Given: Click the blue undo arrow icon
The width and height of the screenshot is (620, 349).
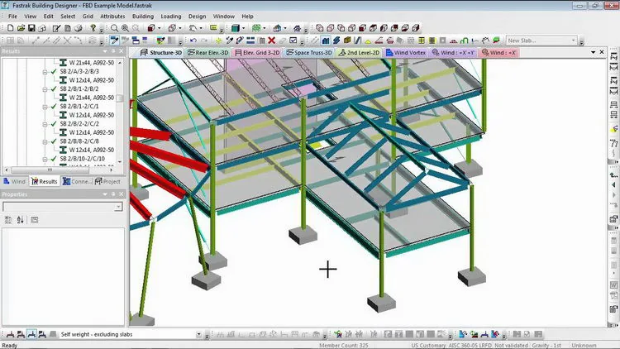Looking at the screenshot, I should 193,41.
